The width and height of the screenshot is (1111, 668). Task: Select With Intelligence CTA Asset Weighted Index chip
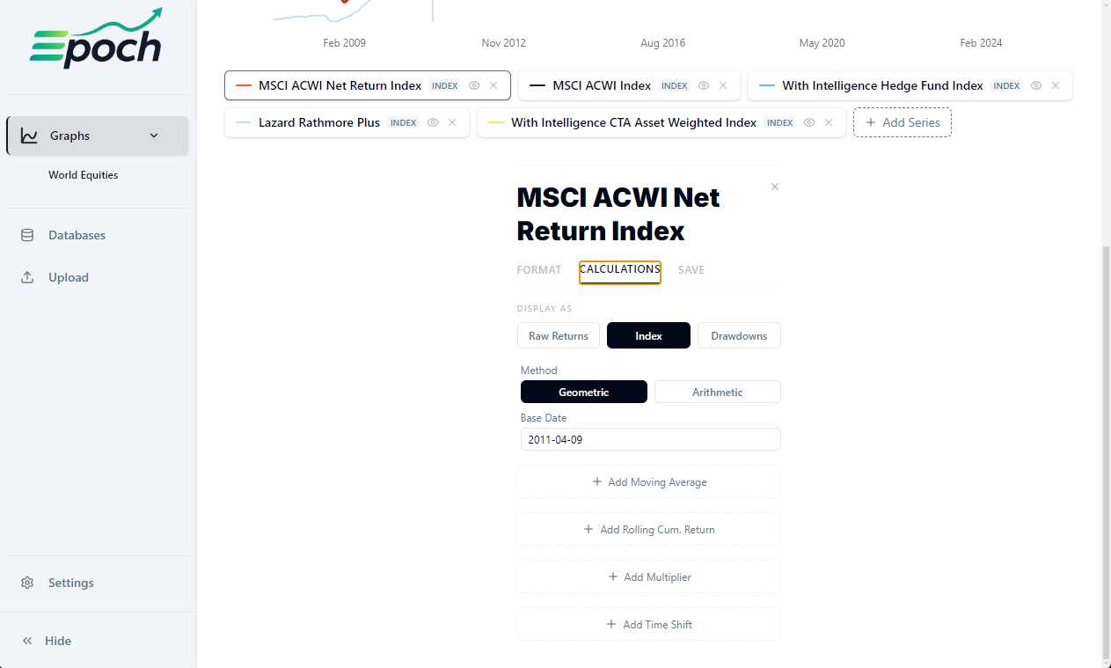661,122
